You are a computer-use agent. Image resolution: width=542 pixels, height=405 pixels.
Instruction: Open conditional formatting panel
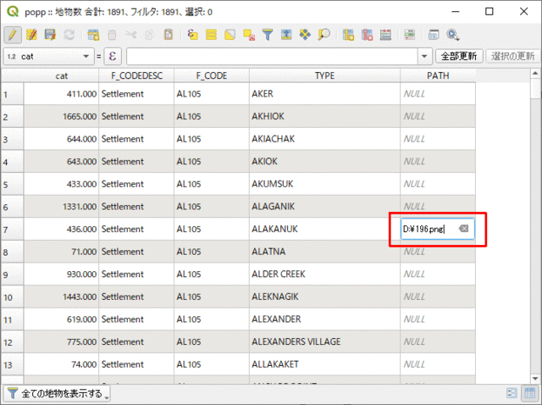[410, 35]
